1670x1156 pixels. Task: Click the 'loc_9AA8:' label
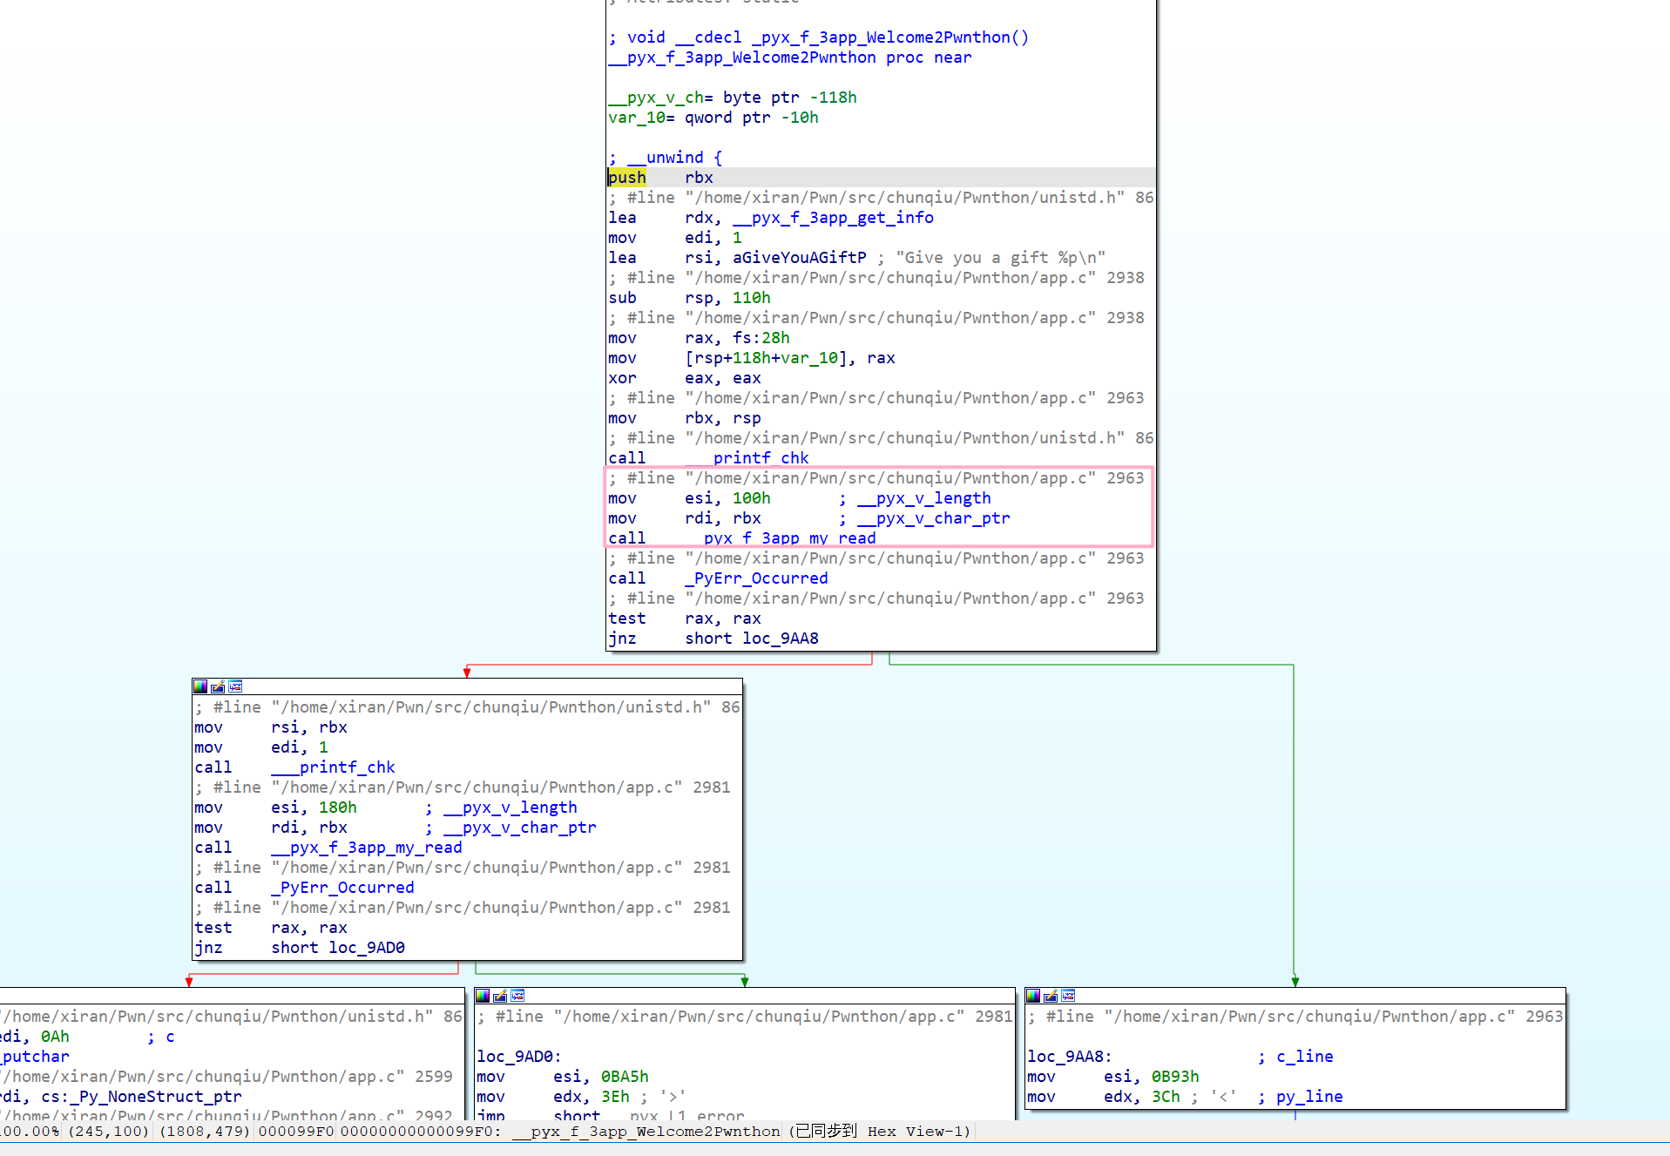pos(1070,1057)
